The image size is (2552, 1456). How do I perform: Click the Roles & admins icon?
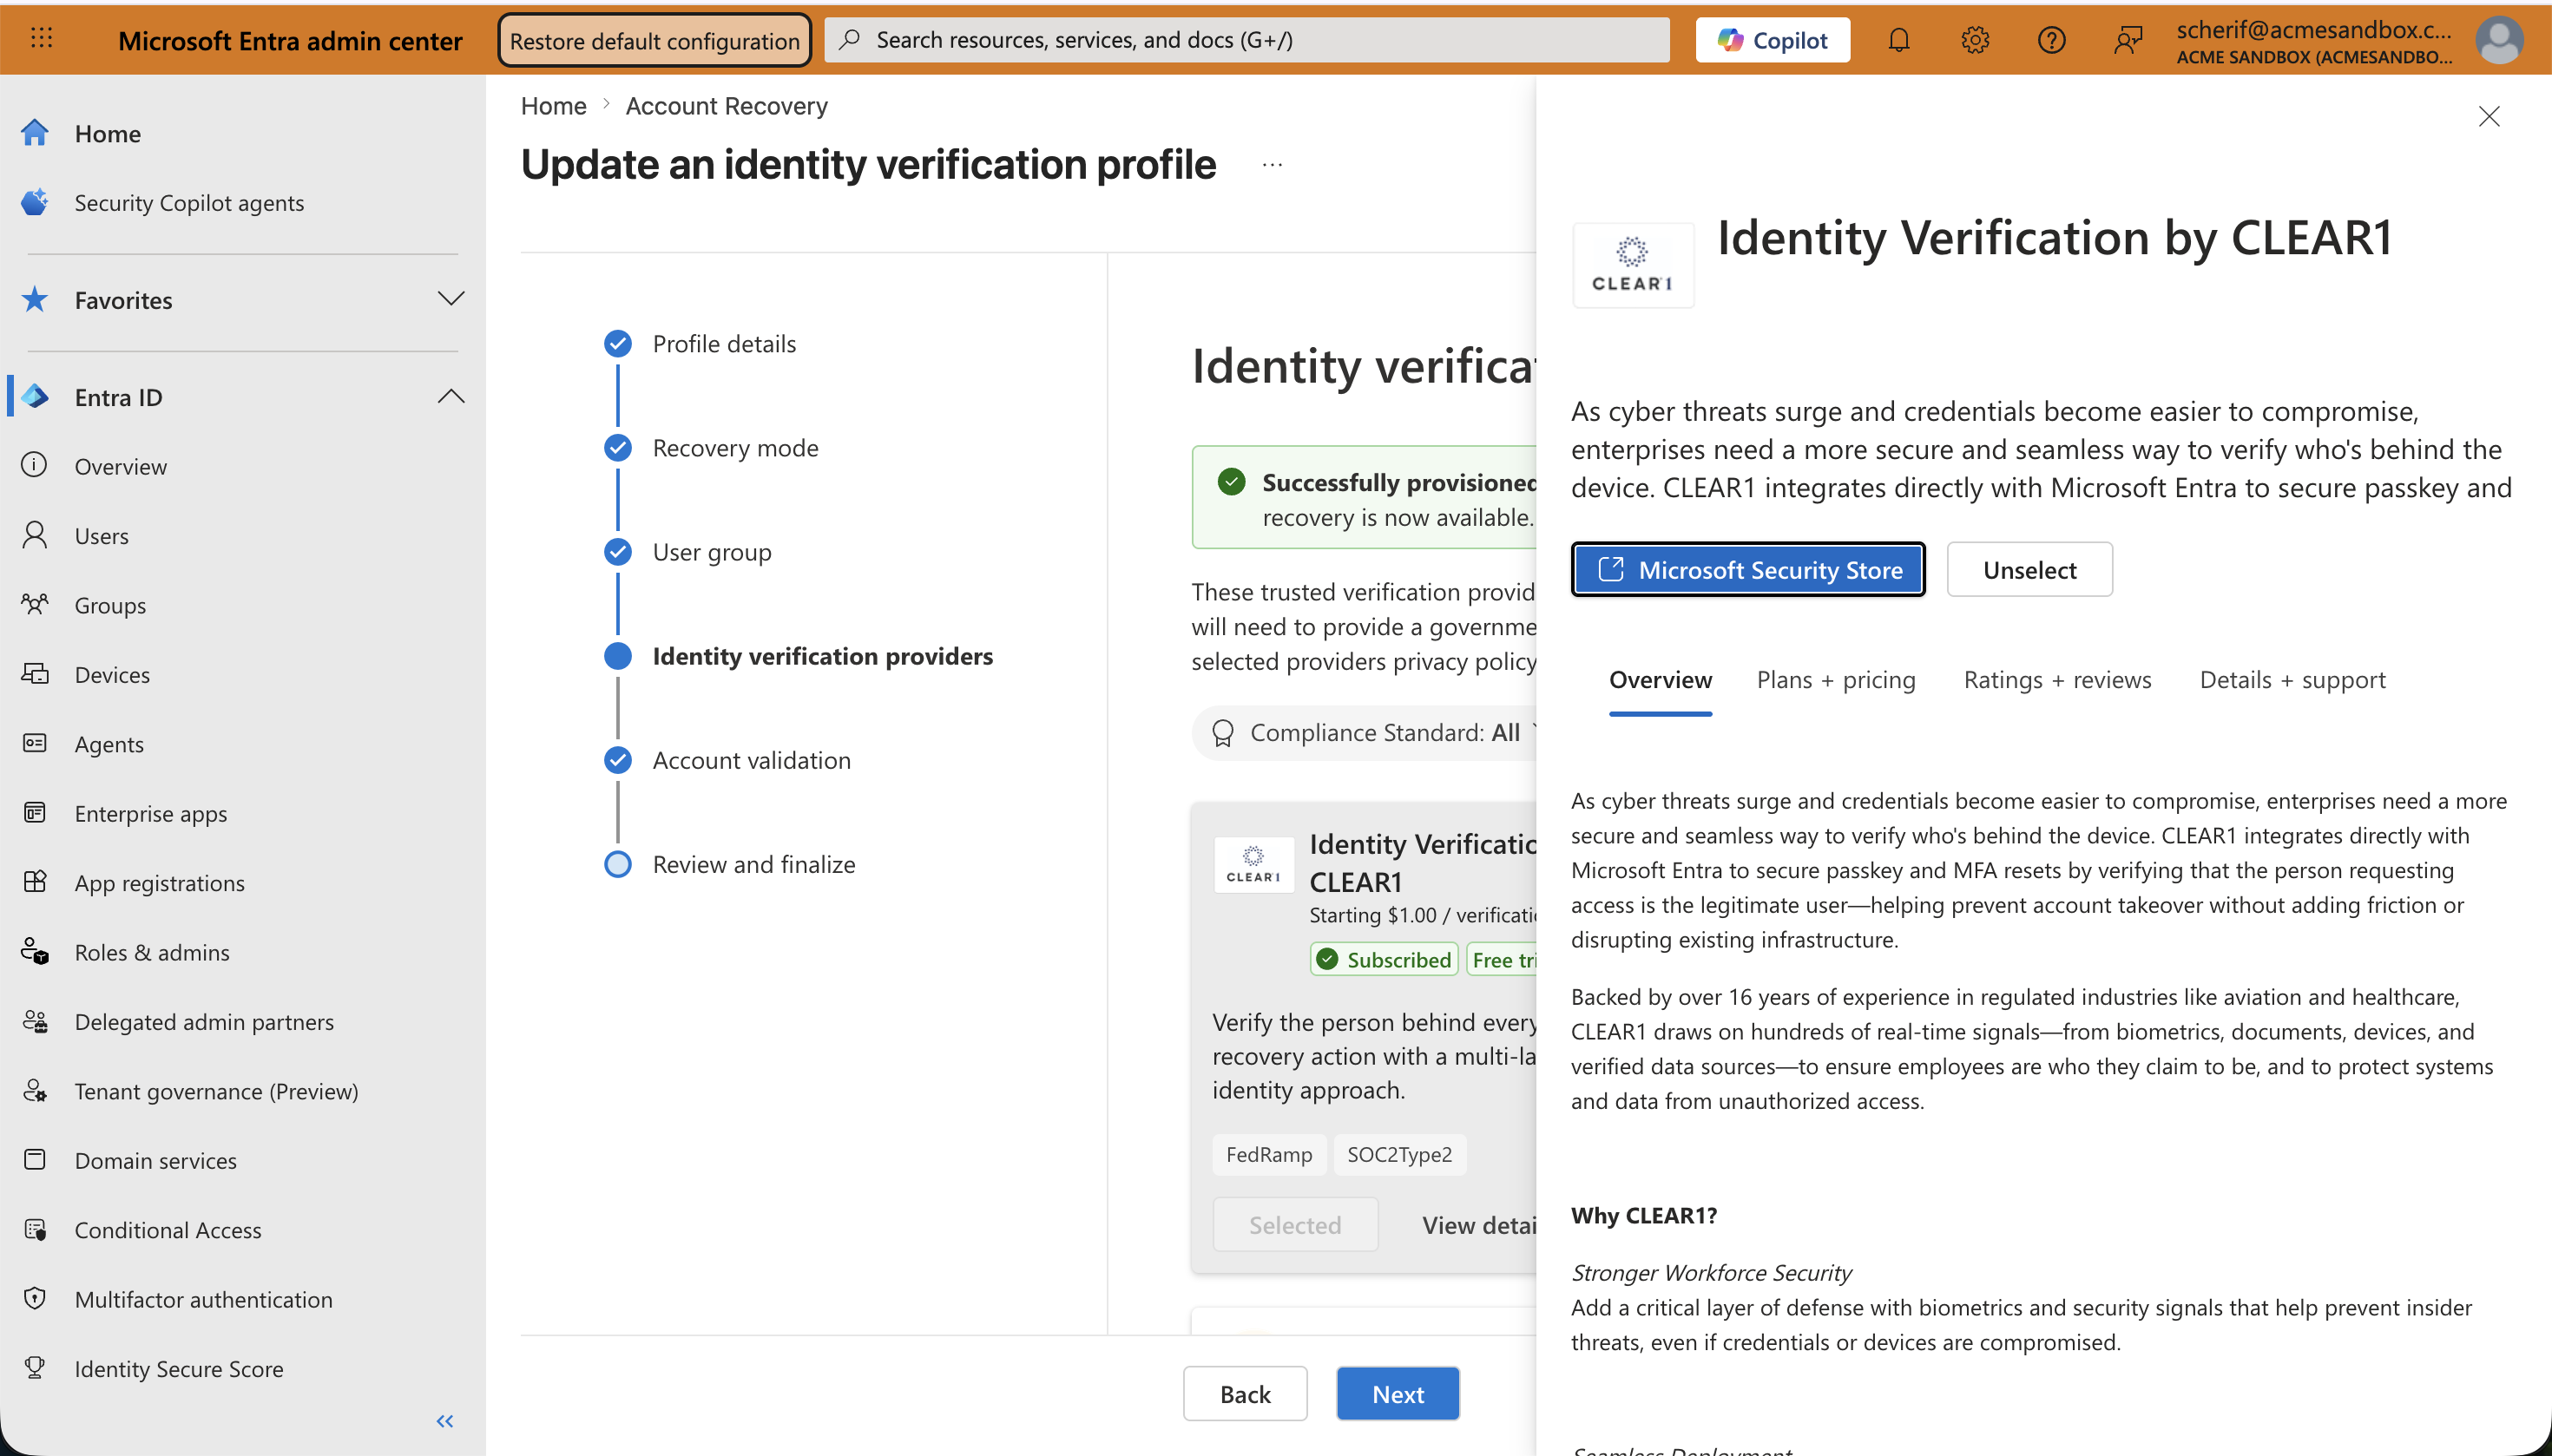pyautogui.click(x=35, y=952)
